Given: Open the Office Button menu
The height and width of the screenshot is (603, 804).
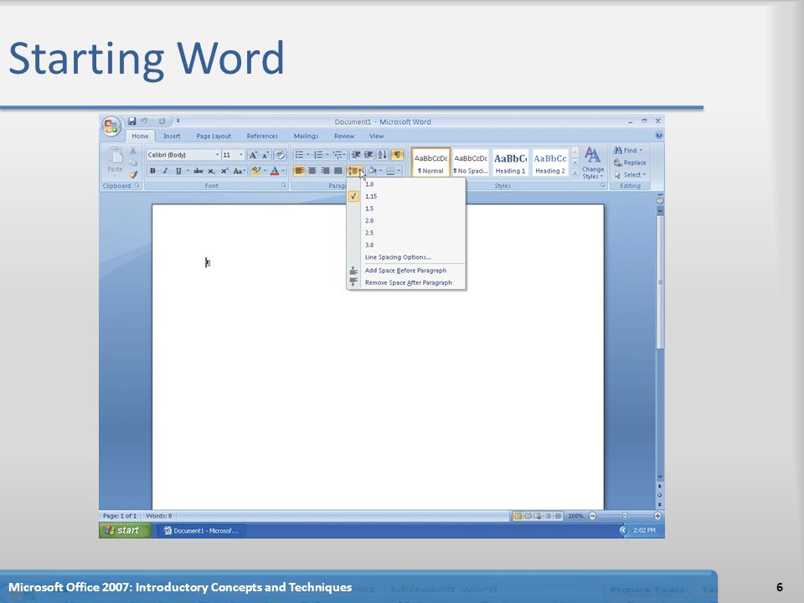Looking at the screenshot, I should click(x=111, y=126).
